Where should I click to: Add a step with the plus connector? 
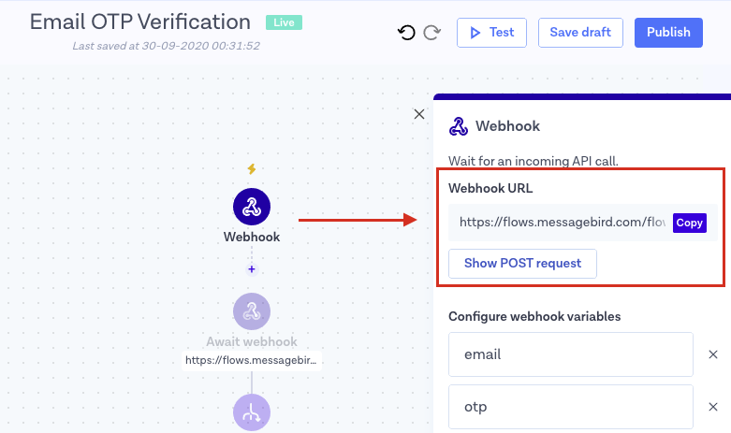click(251, 269)
